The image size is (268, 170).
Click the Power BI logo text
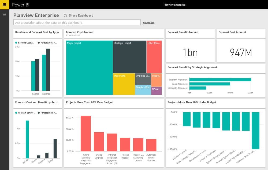click(x=21, y=5)
